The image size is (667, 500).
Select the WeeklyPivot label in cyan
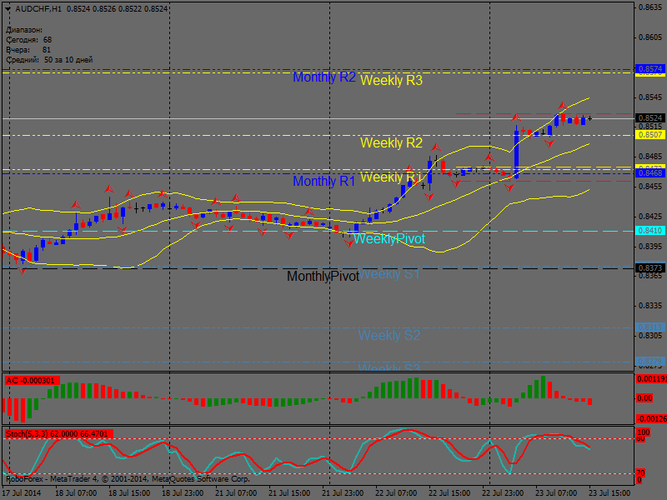(x=389, y=238)
